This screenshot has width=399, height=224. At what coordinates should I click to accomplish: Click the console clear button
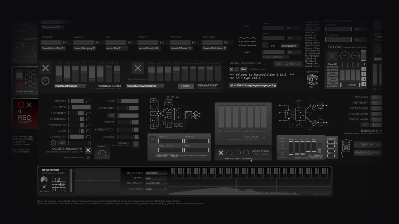coord(244,69)
